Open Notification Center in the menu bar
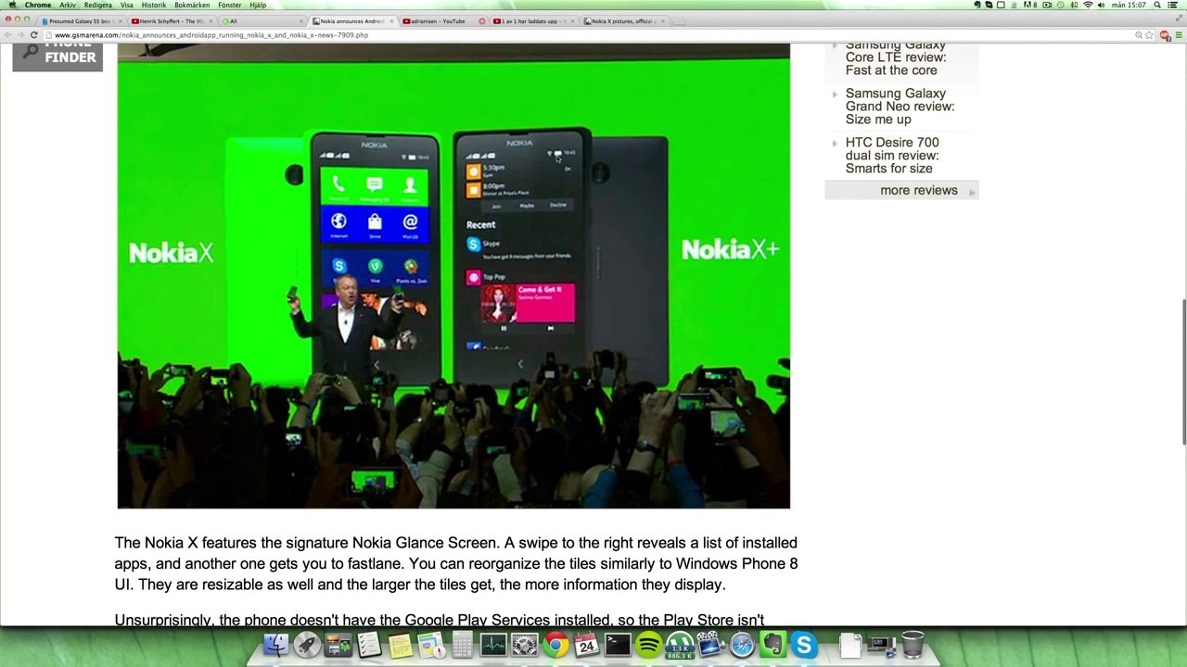The height and width of the screenshot is (667, 1187). pos(1174,5)
